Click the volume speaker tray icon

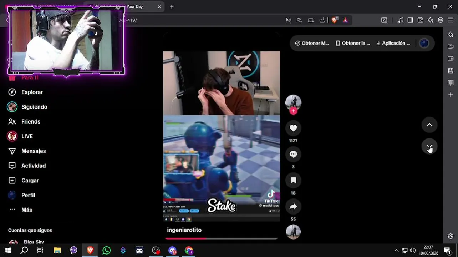click(413, 251)
